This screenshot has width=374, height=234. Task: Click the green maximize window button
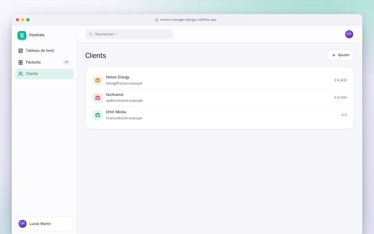pyautogui.click(x=28, y=20)
